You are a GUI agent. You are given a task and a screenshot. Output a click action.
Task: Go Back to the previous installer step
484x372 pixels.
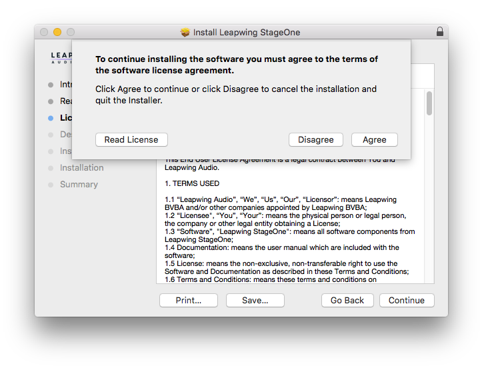(x=347, y=301)
